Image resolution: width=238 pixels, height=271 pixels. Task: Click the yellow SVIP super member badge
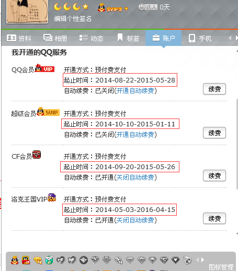(48, 112)
